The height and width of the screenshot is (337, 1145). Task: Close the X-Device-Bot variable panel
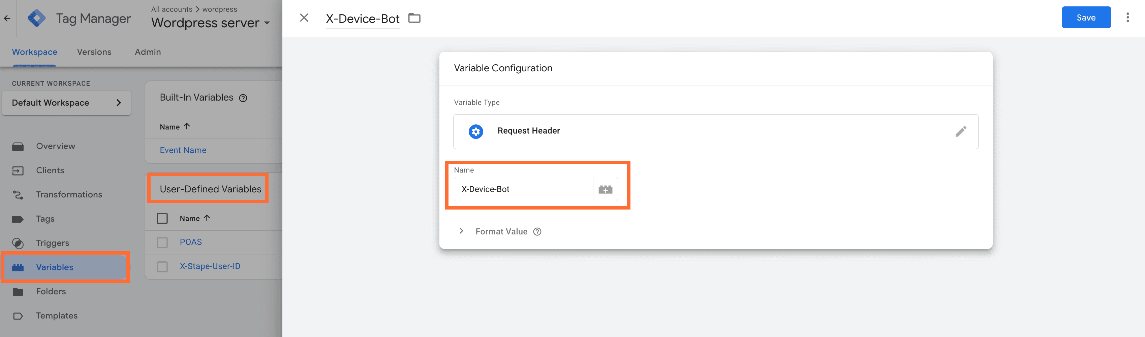[x=304, y=18]
